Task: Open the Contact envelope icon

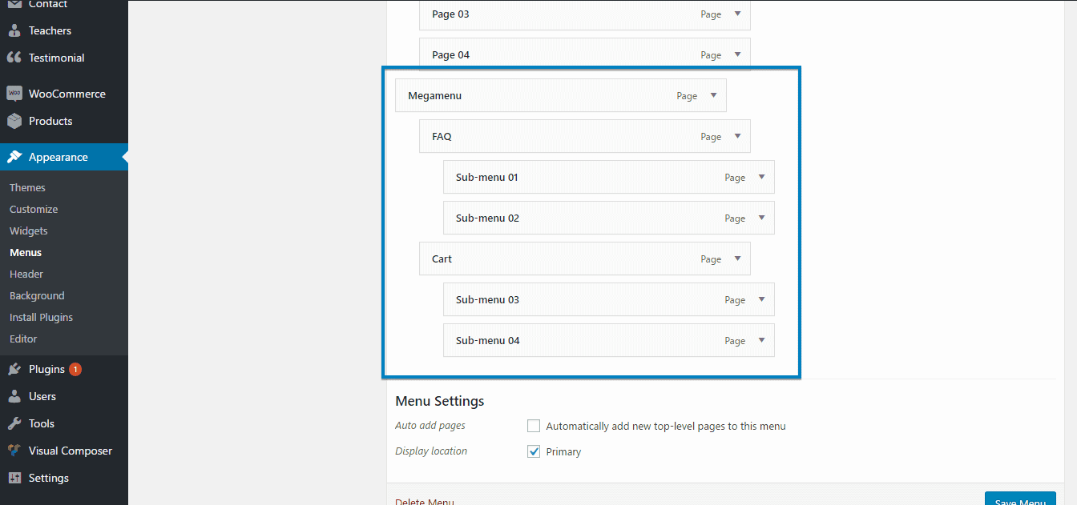Action: (14, 5)
